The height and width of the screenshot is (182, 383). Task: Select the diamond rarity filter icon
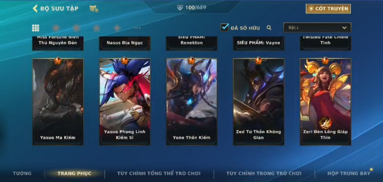pyautogui.click(x=117, y=28)
